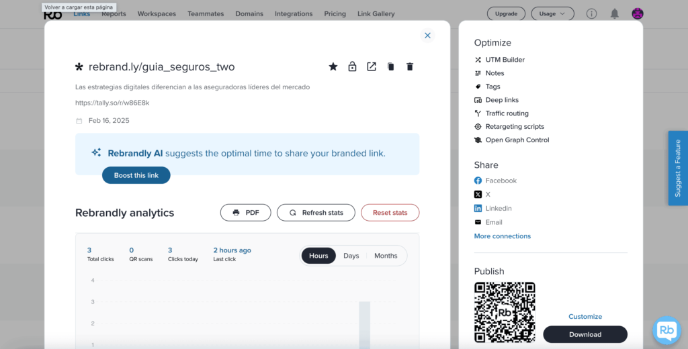The width and height of the screenshot is (688, 349).
Task: Click the link description text
Action: coord(193,87)
